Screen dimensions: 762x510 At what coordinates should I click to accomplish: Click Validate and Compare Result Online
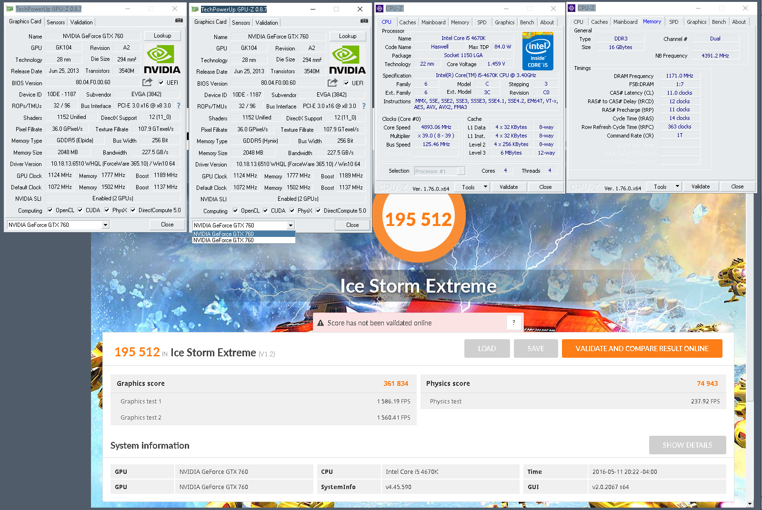pos(642,349)
